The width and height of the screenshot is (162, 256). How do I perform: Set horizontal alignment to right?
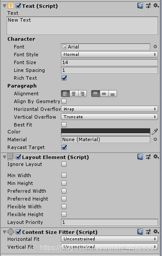click(83, 94)
